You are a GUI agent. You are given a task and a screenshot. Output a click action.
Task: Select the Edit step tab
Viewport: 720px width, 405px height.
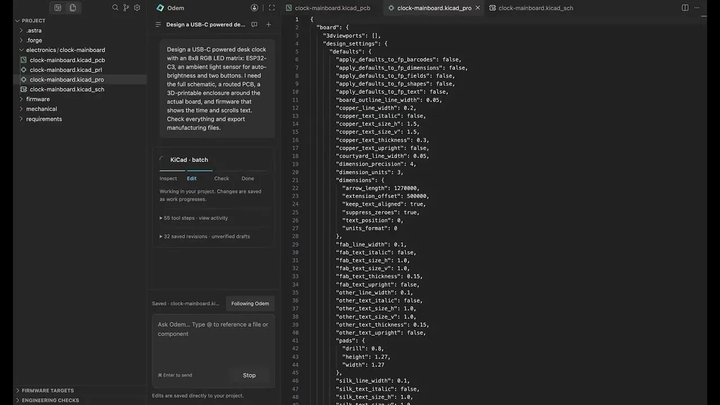(x=192, y=178)
